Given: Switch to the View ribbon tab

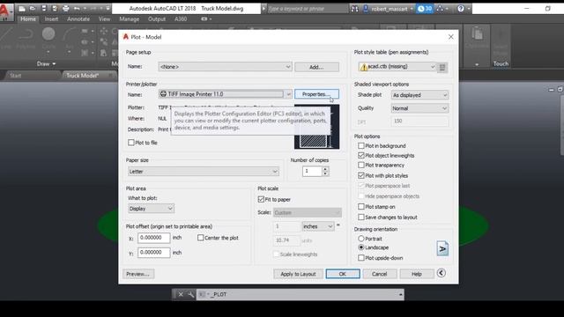Looking at the screenshot, I should pyautogui.click(x=104, y=19).
